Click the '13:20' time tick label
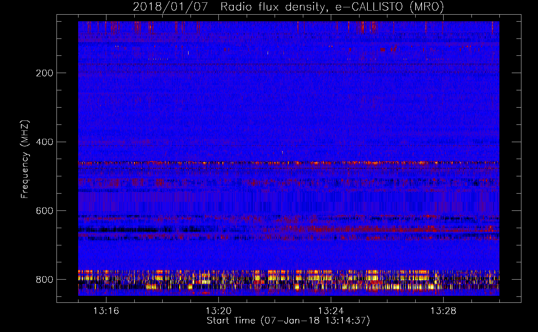The height and width of the screenshot is (332, 538). pyautogui.click(x=218, y=311)
